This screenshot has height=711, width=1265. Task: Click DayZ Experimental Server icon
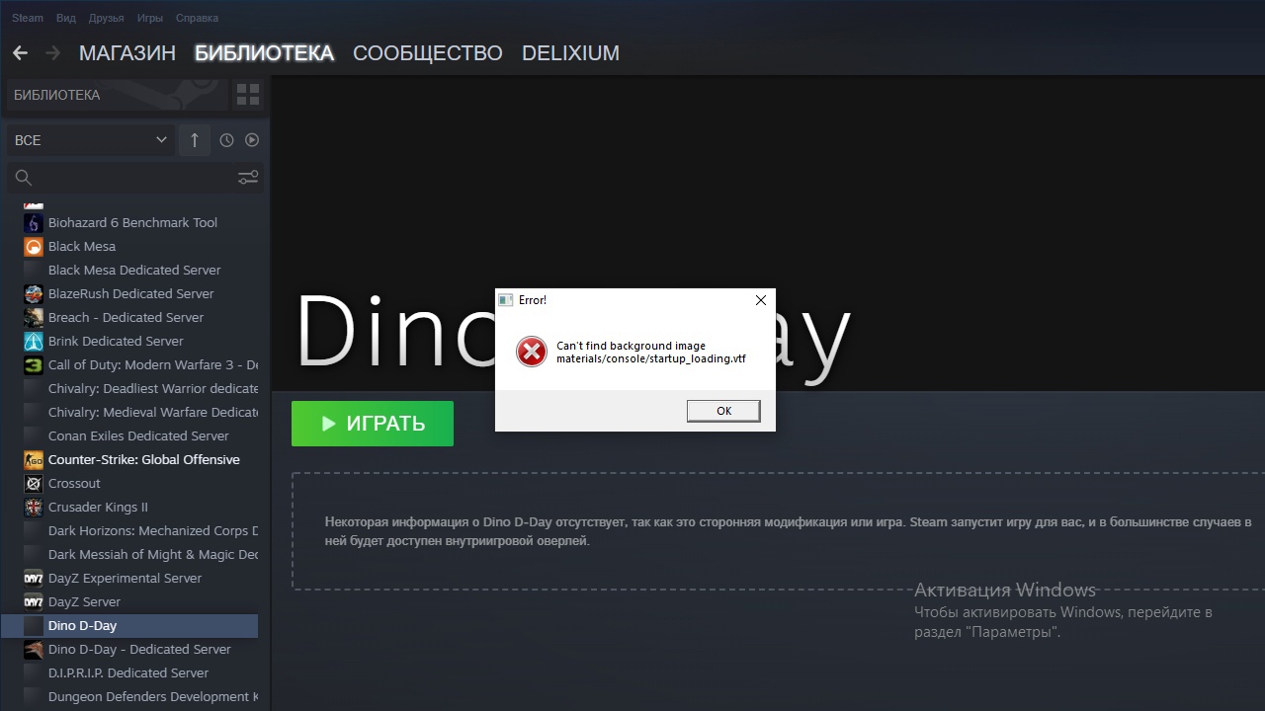pos(34,578)
